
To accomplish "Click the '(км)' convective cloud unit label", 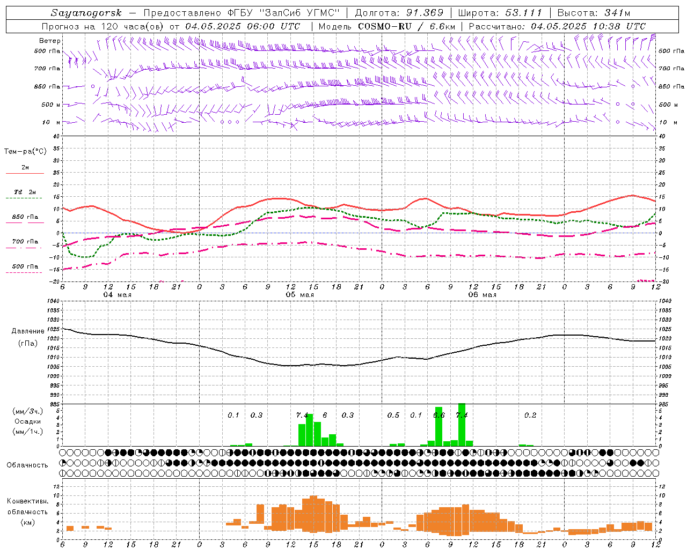I will tap(27, 522).
